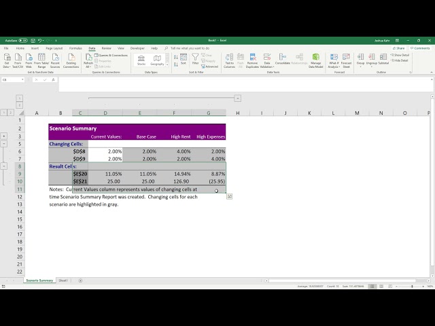Click inside the formula bar
Screen dimensions: 435x326
tap(244, 84)
